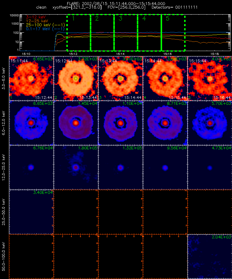Open the 3.0-6.0 keV image starting 15:11:44
Viewport: 232px width, 279px height.
click(x=31, y=78)
